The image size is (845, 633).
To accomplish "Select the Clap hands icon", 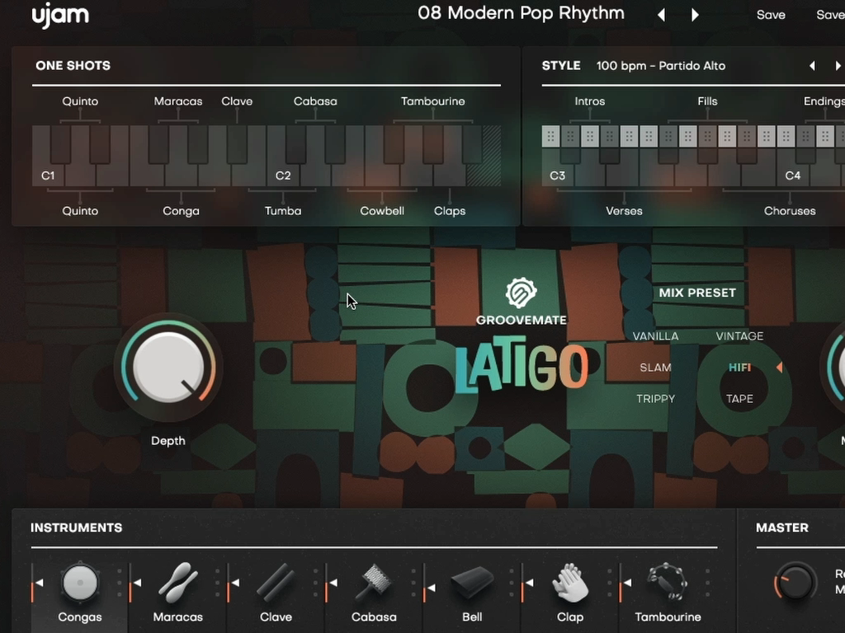I will pyautogui.click(x=570, y=583).
